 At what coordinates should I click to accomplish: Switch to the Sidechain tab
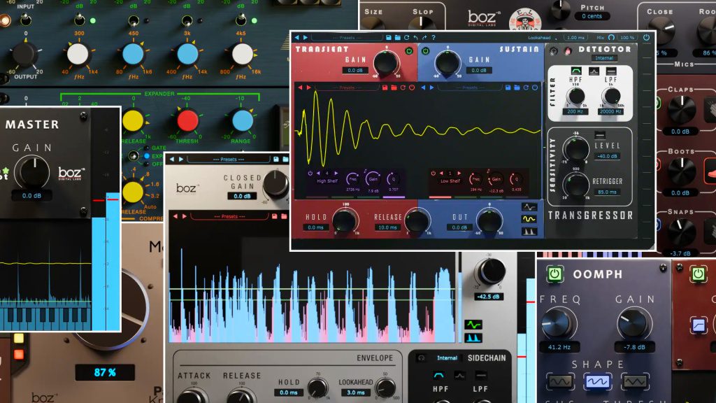(487, 357)
